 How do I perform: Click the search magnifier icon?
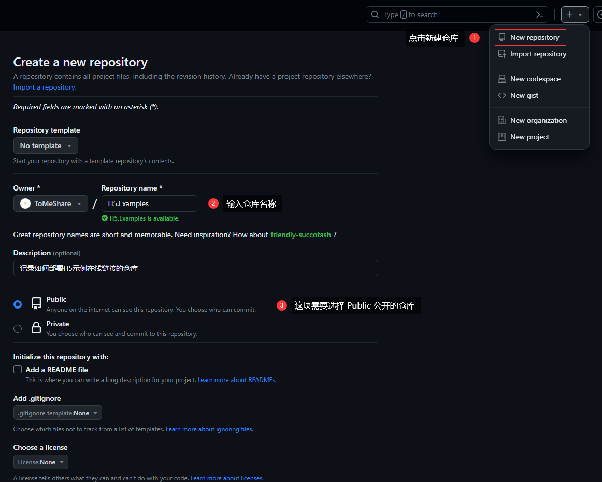point(375,14)
